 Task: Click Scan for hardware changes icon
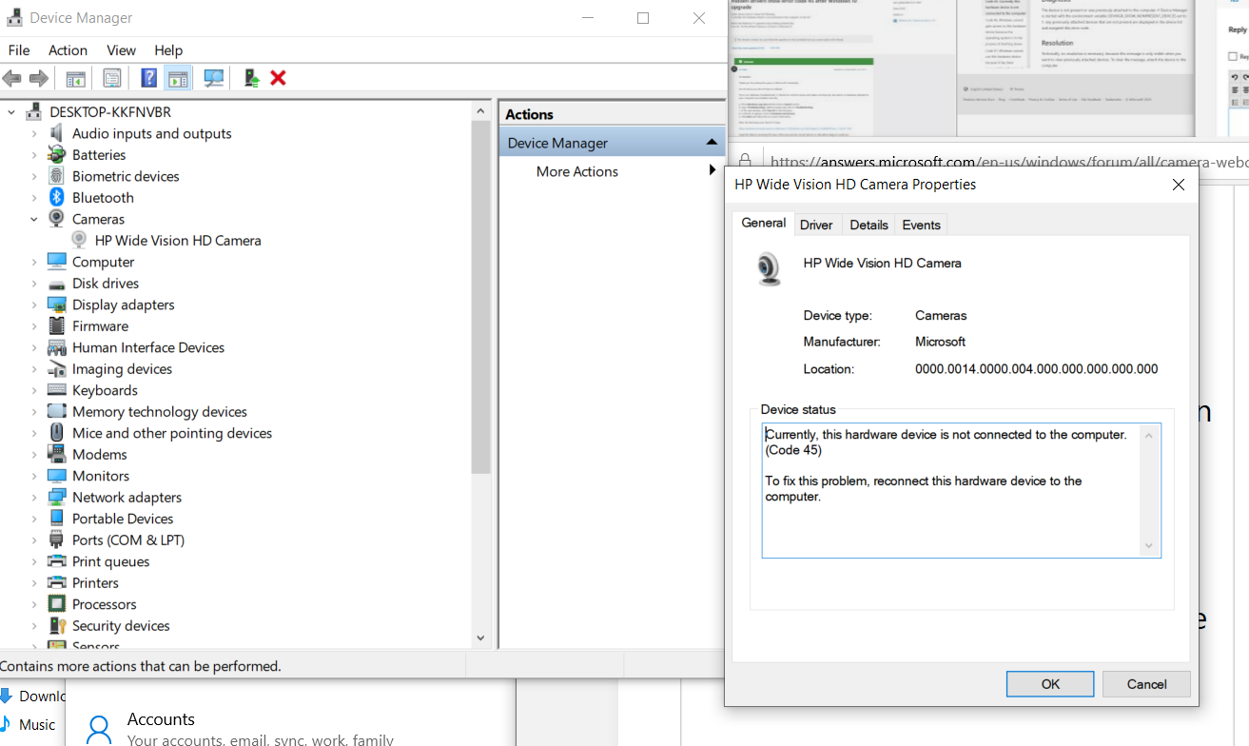214,78
